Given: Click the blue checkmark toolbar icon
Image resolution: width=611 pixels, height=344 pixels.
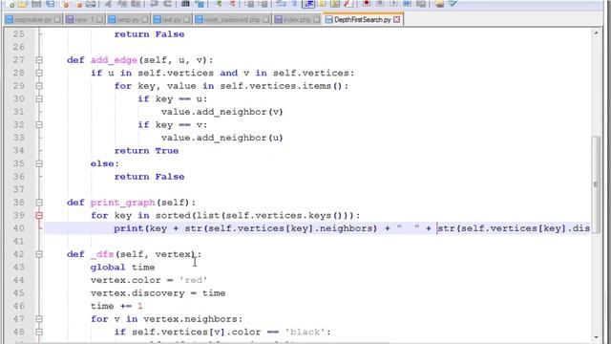Looking at the screenshot, I should [x=453, y=4].
